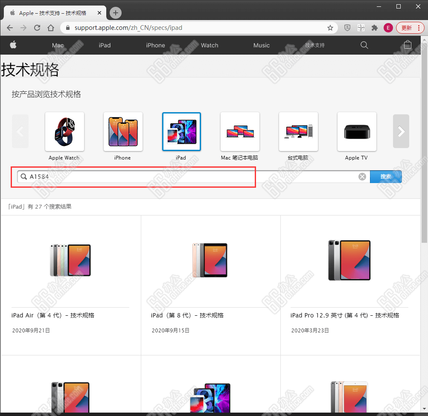Open iPad Pro 12.9 英寸 (第 4 代) link
Image resolution: width=428 pixels, height=416 pixels.
click(x=345, y=315)
